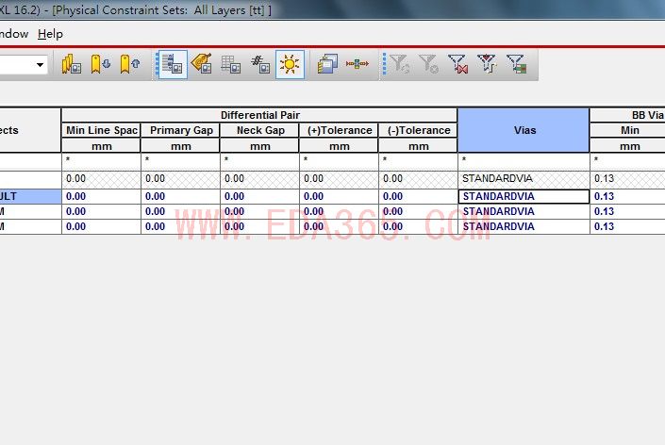Click the gray grid table toolbar icon
The image size is (665, 445).
[230, 64]
